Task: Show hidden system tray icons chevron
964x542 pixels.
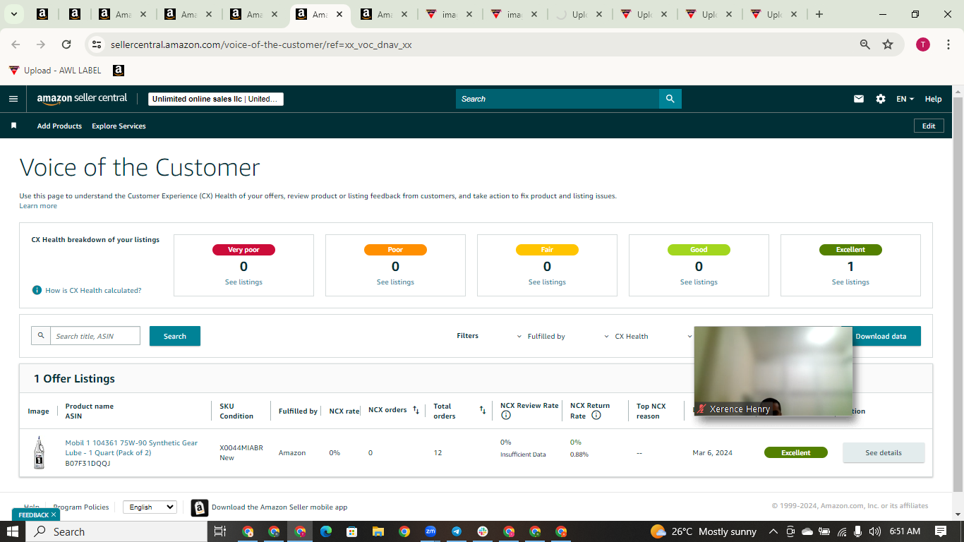Action: coord(773,531)
